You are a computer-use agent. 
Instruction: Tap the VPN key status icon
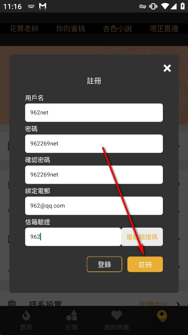pyautogui.click(x=143, y=7)
